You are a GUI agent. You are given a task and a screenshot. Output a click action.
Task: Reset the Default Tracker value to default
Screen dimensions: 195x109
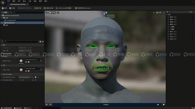point(41,61)
